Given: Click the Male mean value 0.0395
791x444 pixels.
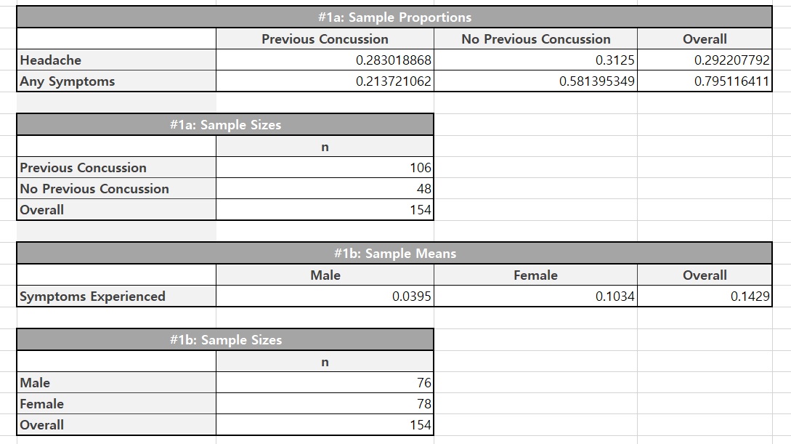Looking at the screenshot, I should tap(325, 296).
